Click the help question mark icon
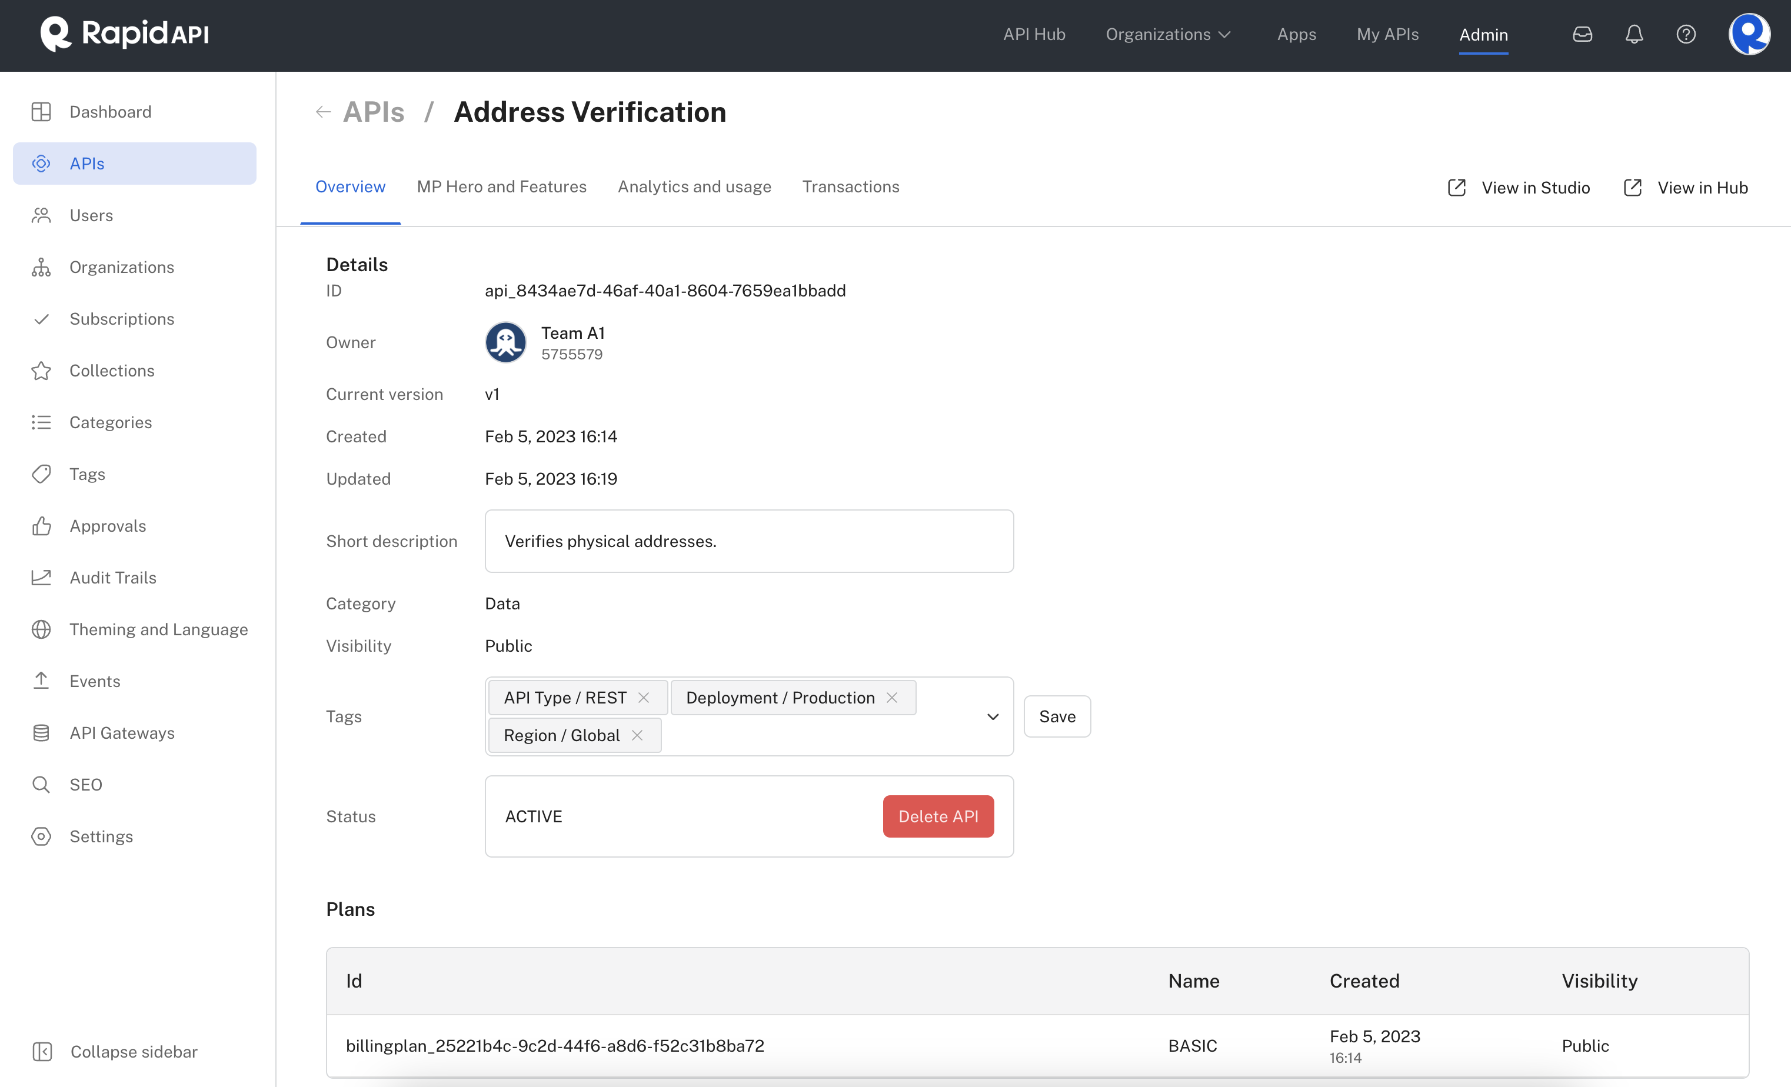This screenshot has height=1087, width=1791. pyautogui.click(x=1686, y=34)
